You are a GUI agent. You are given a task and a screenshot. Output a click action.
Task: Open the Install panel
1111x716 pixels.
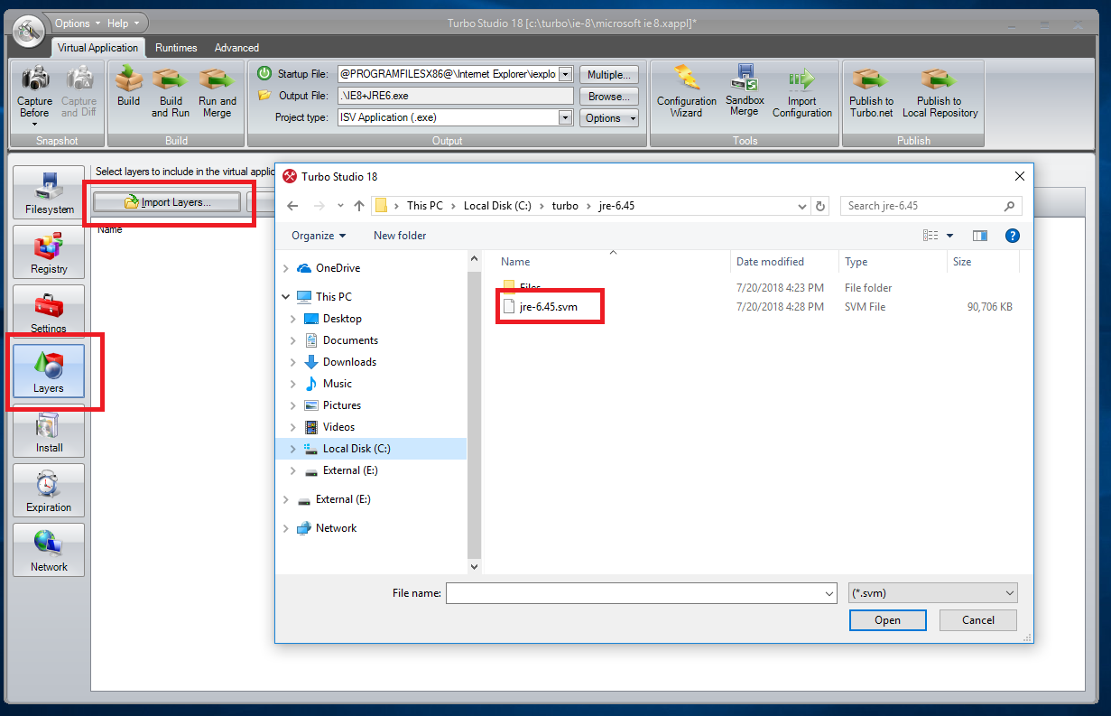coord(49,432)
